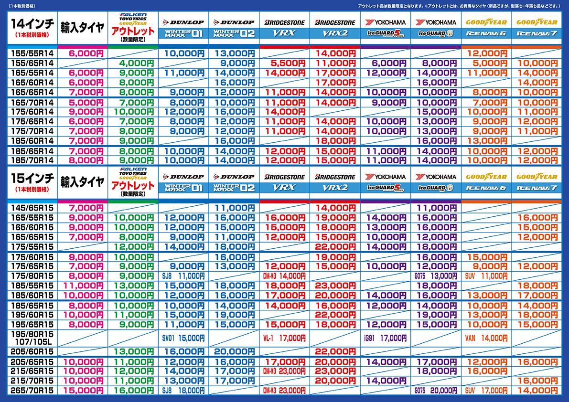
Task: Click the 14インチ section heading
Action: (x=32, y=24)
